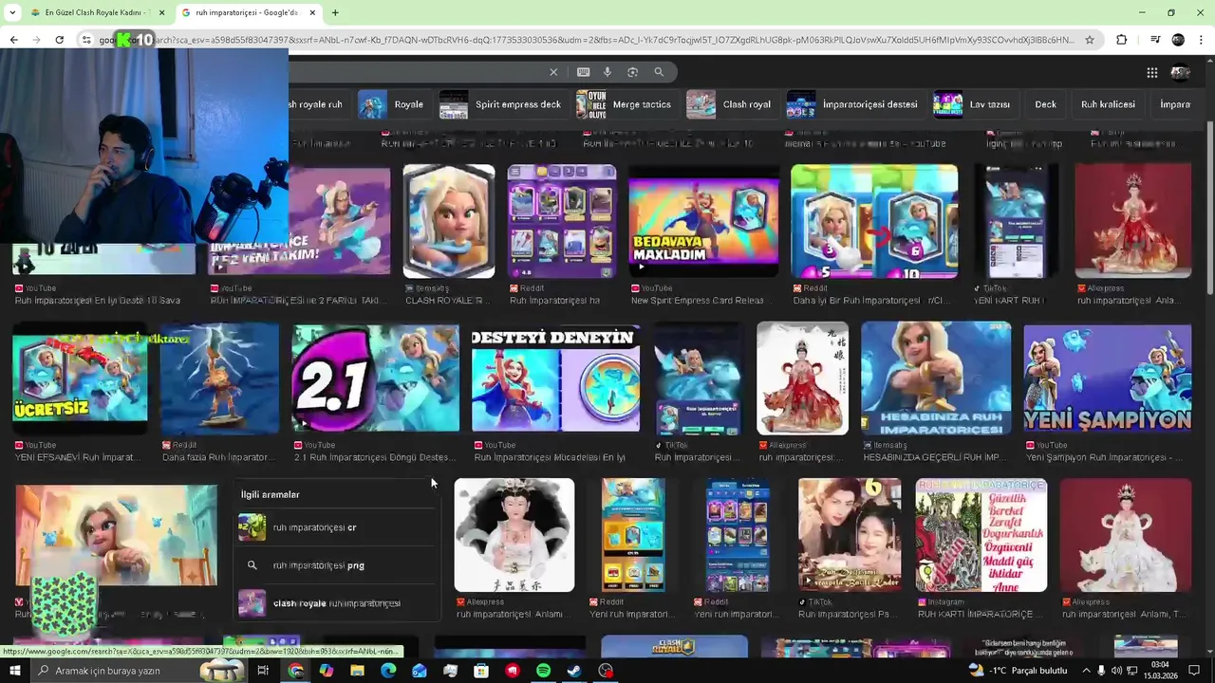Click suggestion 'clash royale ruh imparatoriçesi'

[337, 603]
